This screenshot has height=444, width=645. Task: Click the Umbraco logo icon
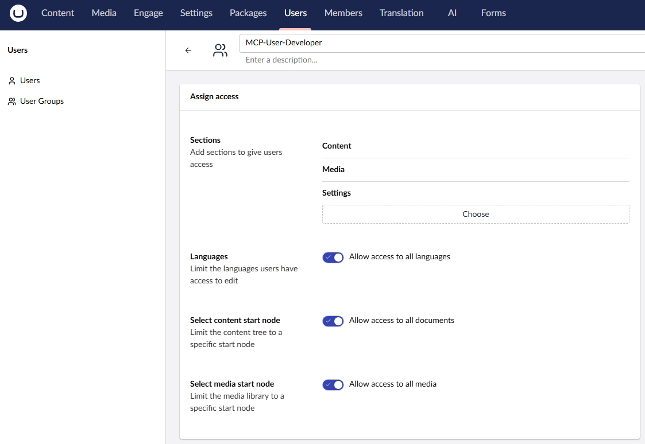click(x=18, y=13)
